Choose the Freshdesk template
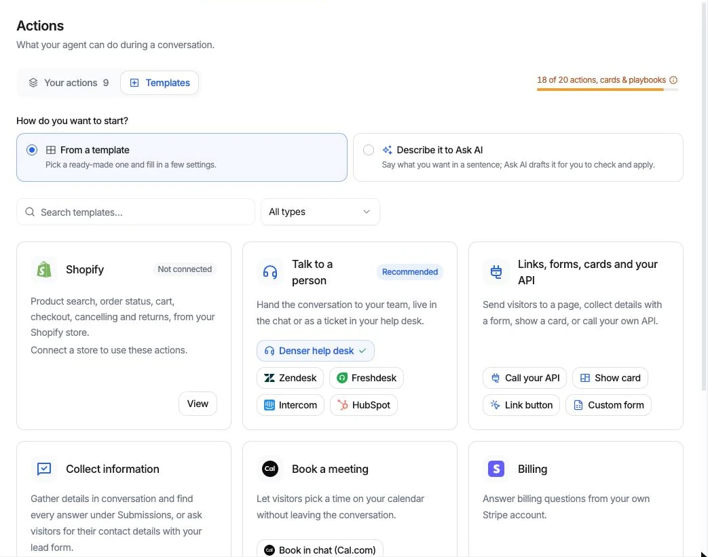 pos(366,378)
